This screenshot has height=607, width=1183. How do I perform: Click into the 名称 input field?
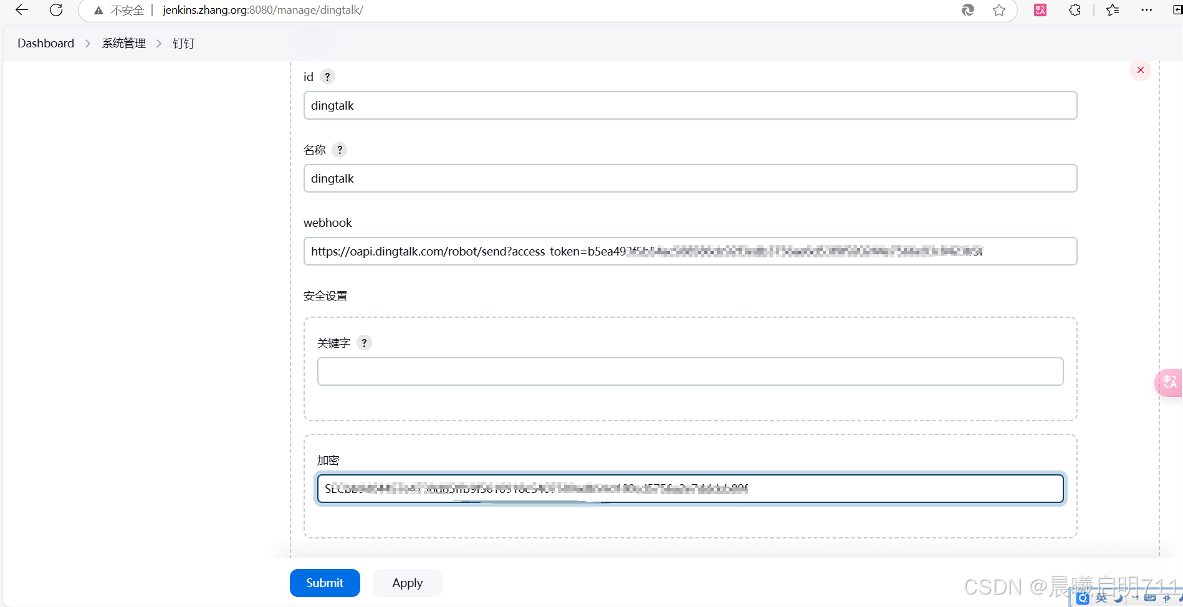pyautogui.click(x=690, y=178)
